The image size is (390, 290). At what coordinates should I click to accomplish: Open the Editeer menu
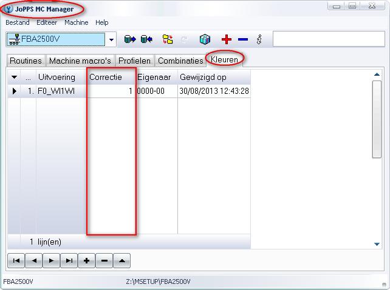[x=47, y=22]
